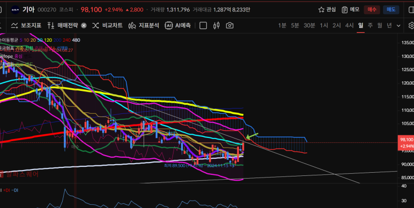Remove 매매전략 with its X button
414x208 pixels.
click(x=84, y=26)
